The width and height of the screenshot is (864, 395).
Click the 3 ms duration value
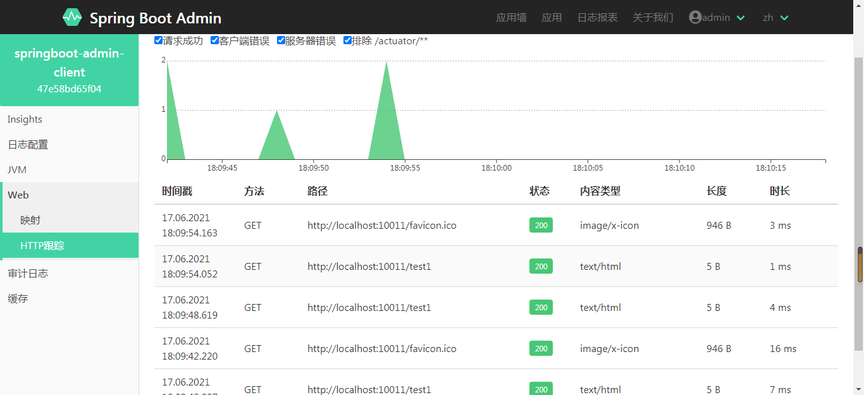point(781,225)
